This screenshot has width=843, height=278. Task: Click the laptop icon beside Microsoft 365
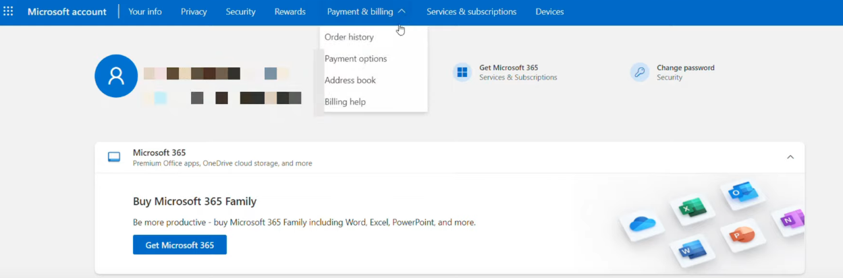(114, 157)
